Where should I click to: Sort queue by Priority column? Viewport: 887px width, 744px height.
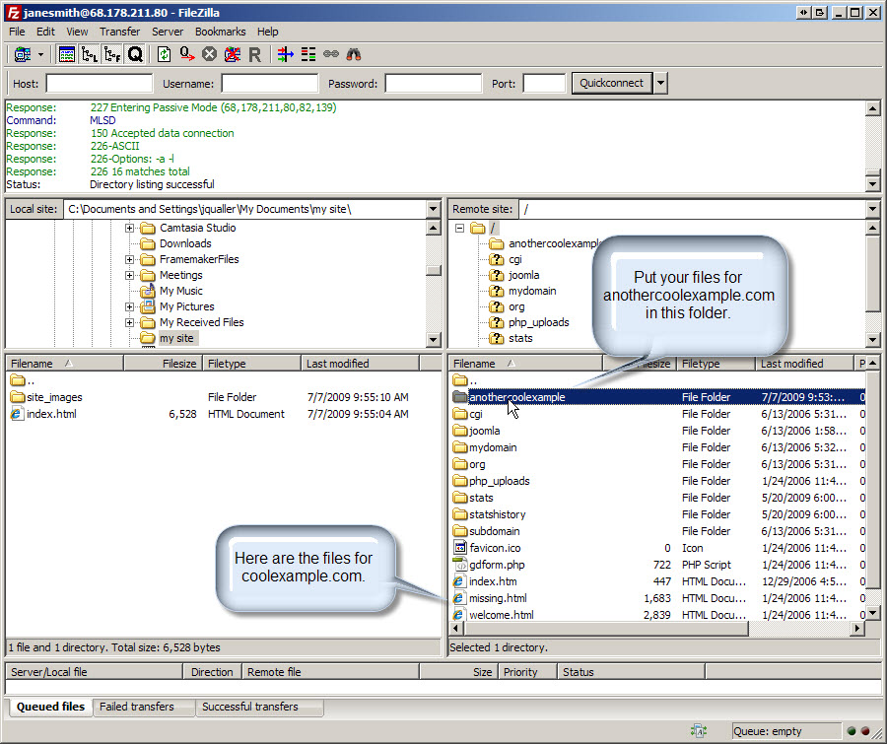(x=528, y=672)
